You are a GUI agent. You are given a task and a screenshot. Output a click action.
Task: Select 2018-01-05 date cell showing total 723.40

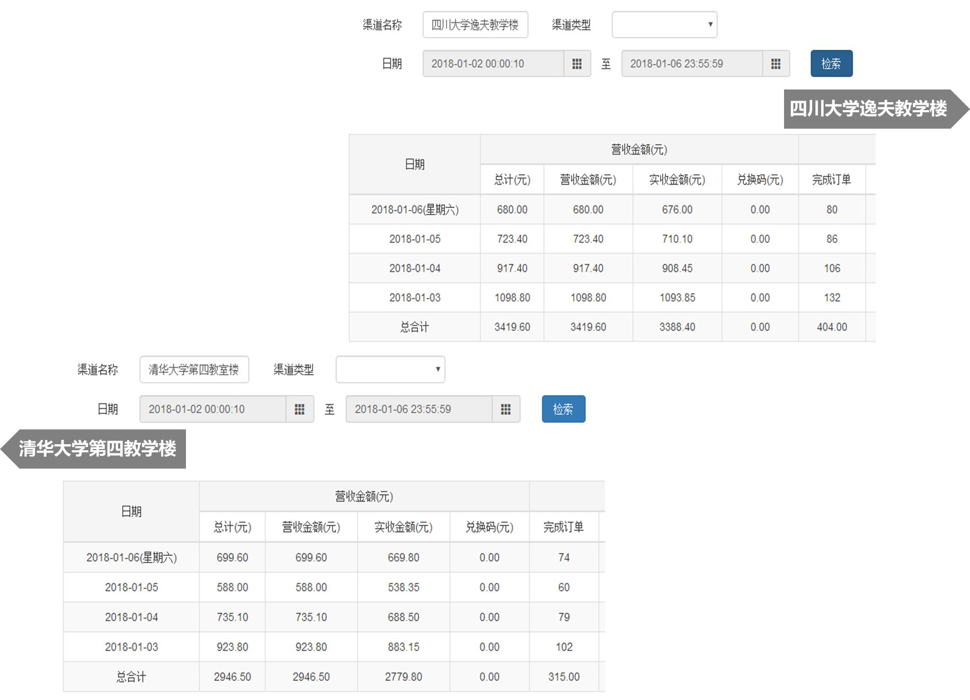coord(415,239)
